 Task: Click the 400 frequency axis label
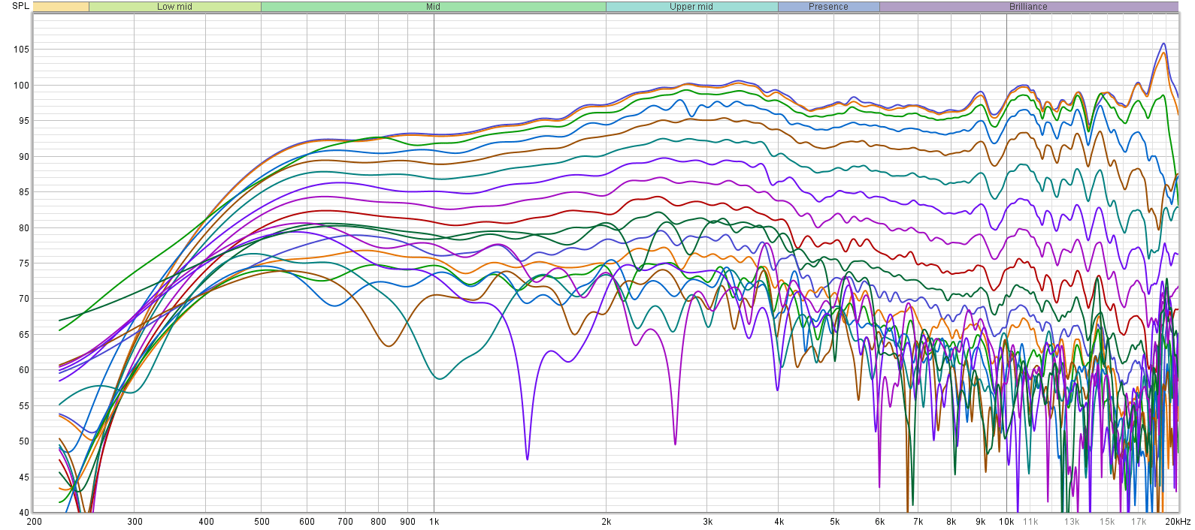(x=206, y=522)
